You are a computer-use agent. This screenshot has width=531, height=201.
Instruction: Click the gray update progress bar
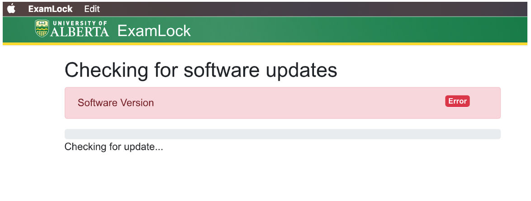(x=282, y=134)
